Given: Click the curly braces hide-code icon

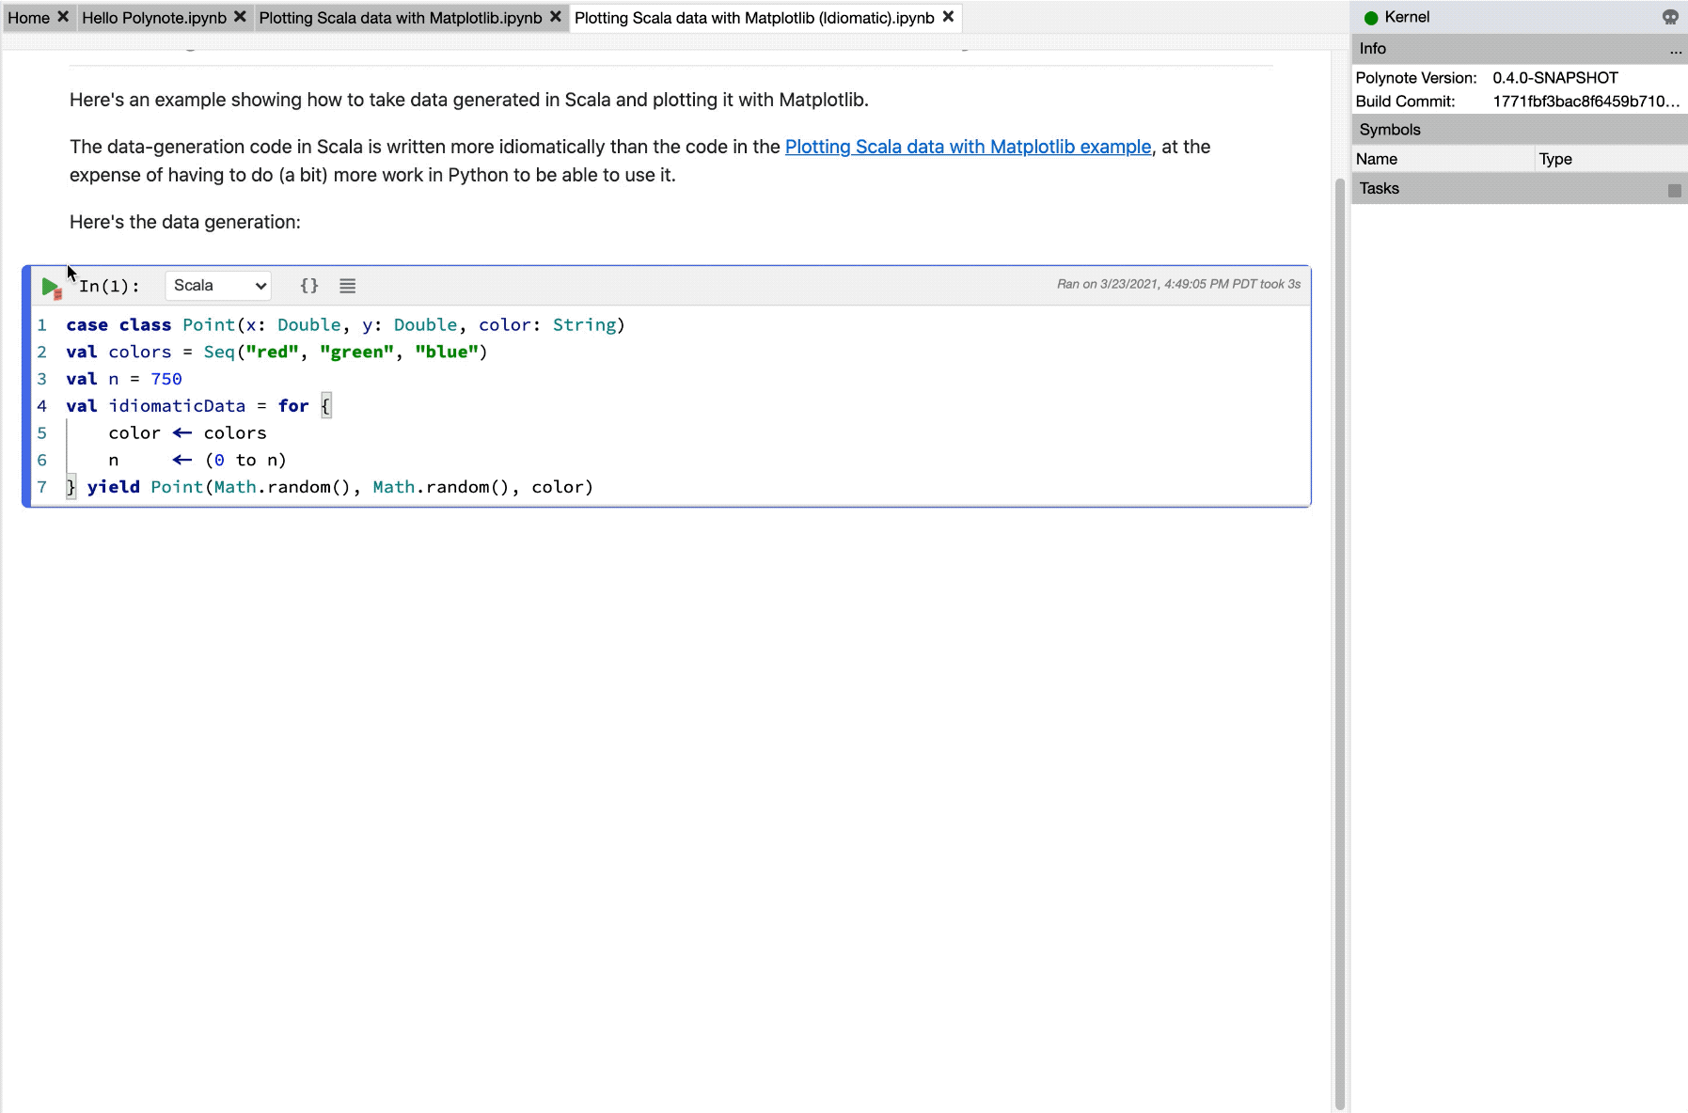Looking at the screenshot, I should tap(309, 286).
